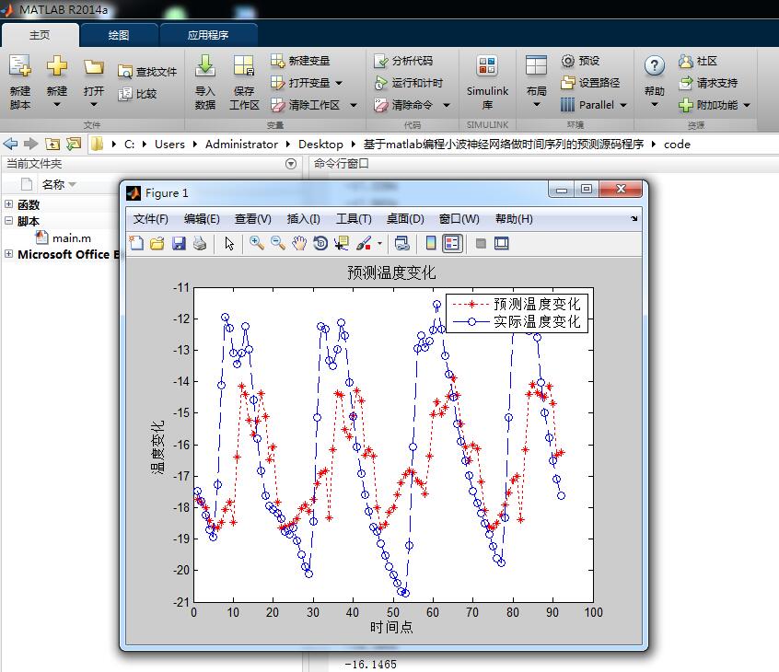Select main.m in current folder
The image size is (779, 672).
(x=72, y=238)
